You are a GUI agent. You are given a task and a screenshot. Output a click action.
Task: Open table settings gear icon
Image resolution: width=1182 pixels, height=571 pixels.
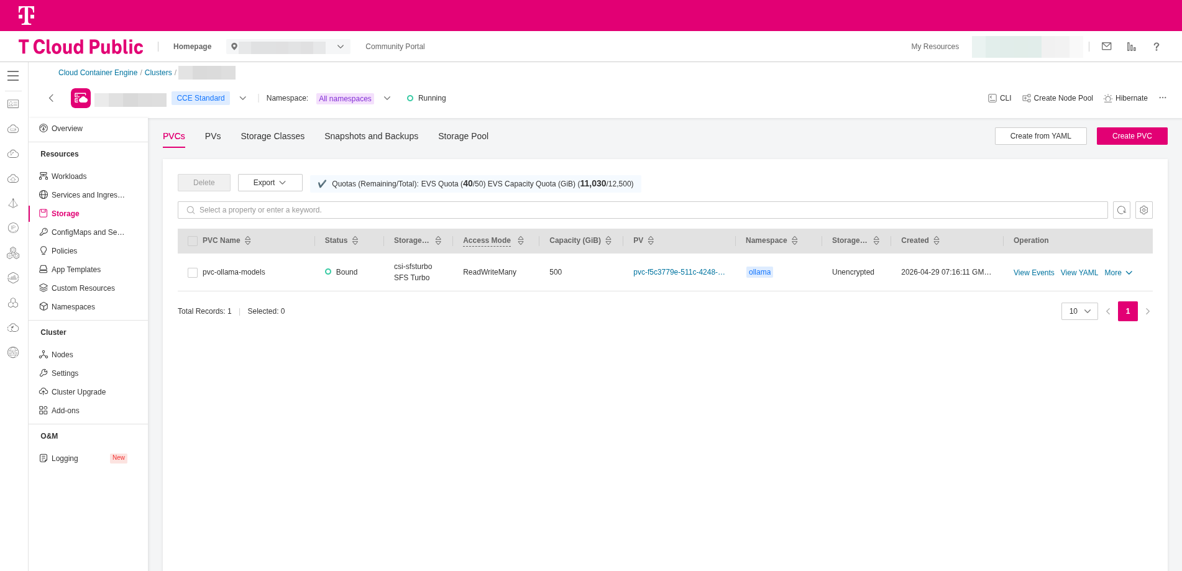coord(1144,210)
